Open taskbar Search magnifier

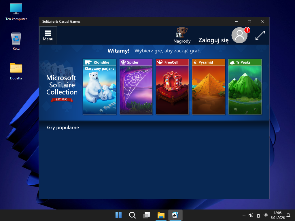tap(132, 215)
